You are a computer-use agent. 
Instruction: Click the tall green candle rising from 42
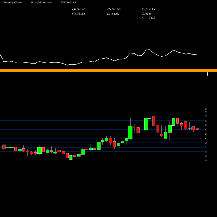130,132
